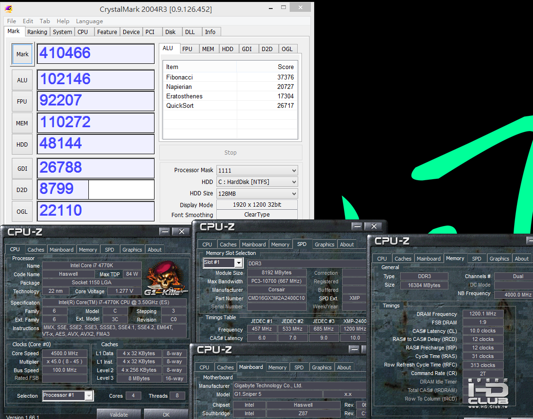Minimize the CPU-Z processor window

click(x=165, y=232)
